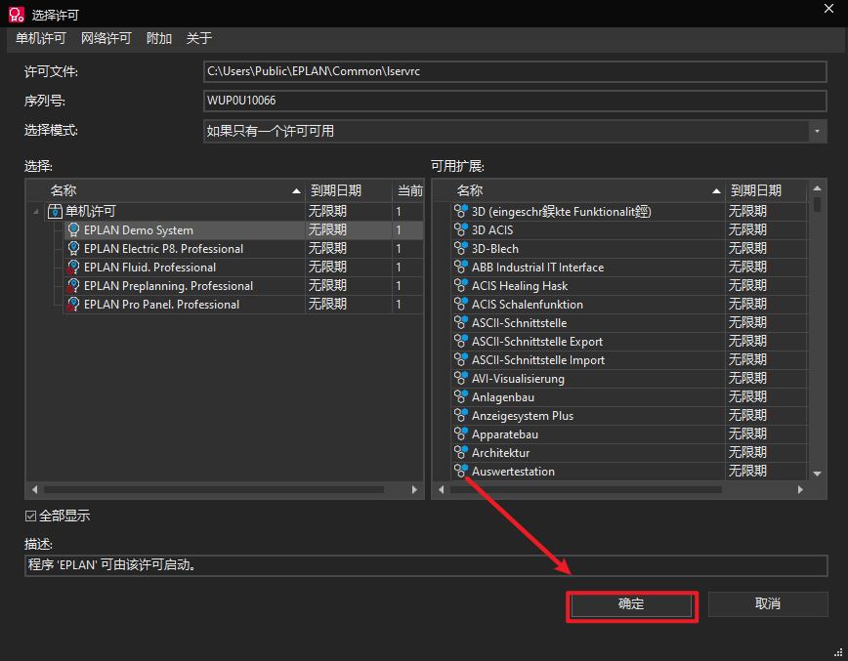Click the 序列号 input field
Image resolution: width=848 pixels, height=661 pixels.
click(514, 101)
